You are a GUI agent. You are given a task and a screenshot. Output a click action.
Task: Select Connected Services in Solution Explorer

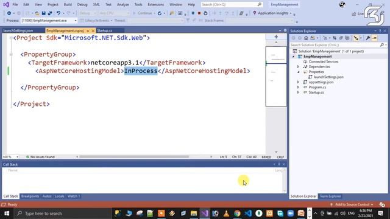tap(324, 61)
